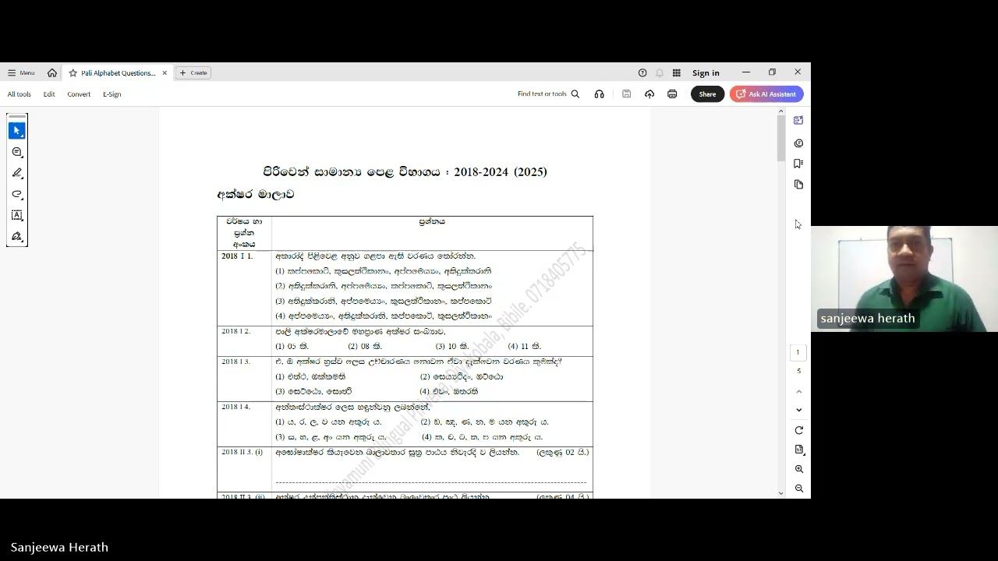
Task: Show notifications bell
Action: pos(660,72)
